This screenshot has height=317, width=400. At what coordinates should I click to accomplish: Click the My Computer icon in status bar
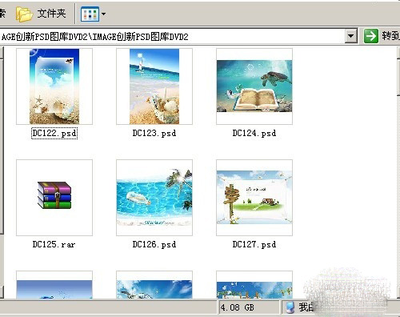290,307
